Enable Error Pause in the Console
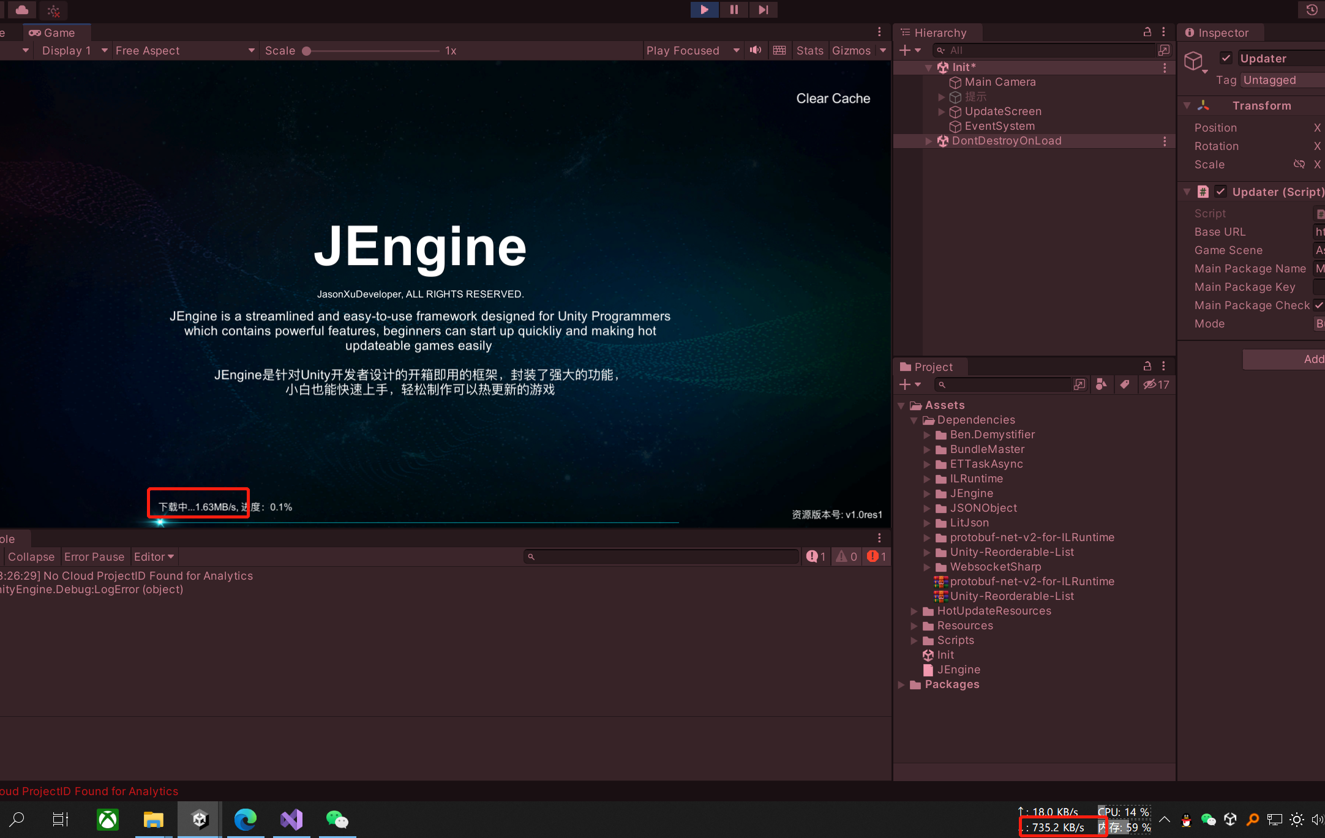The image size is (1325, 838). pos(94,556)
